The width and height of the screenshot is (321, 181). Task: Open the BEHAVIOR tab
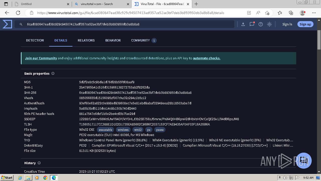(x=113, y=40)
